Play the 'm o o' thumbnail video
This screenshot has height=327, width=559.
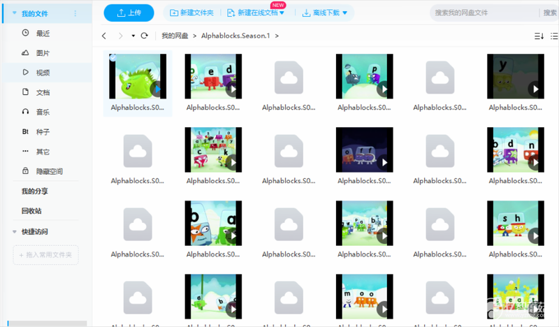(x=383, y=309)
